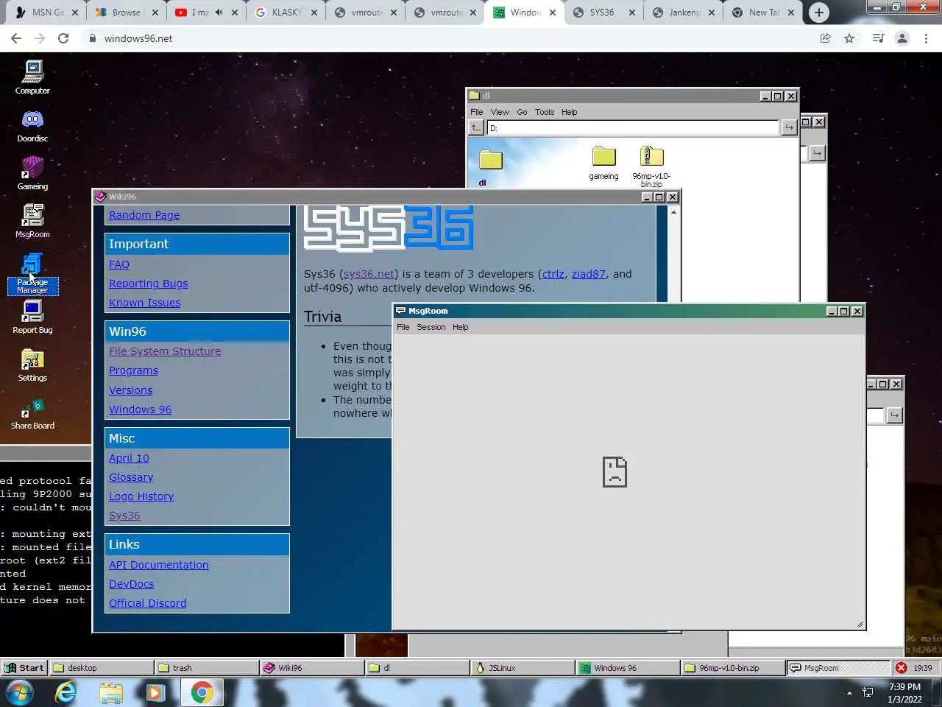
Task: Open a new Chrome tab with plus button
Action: (818, 13)
